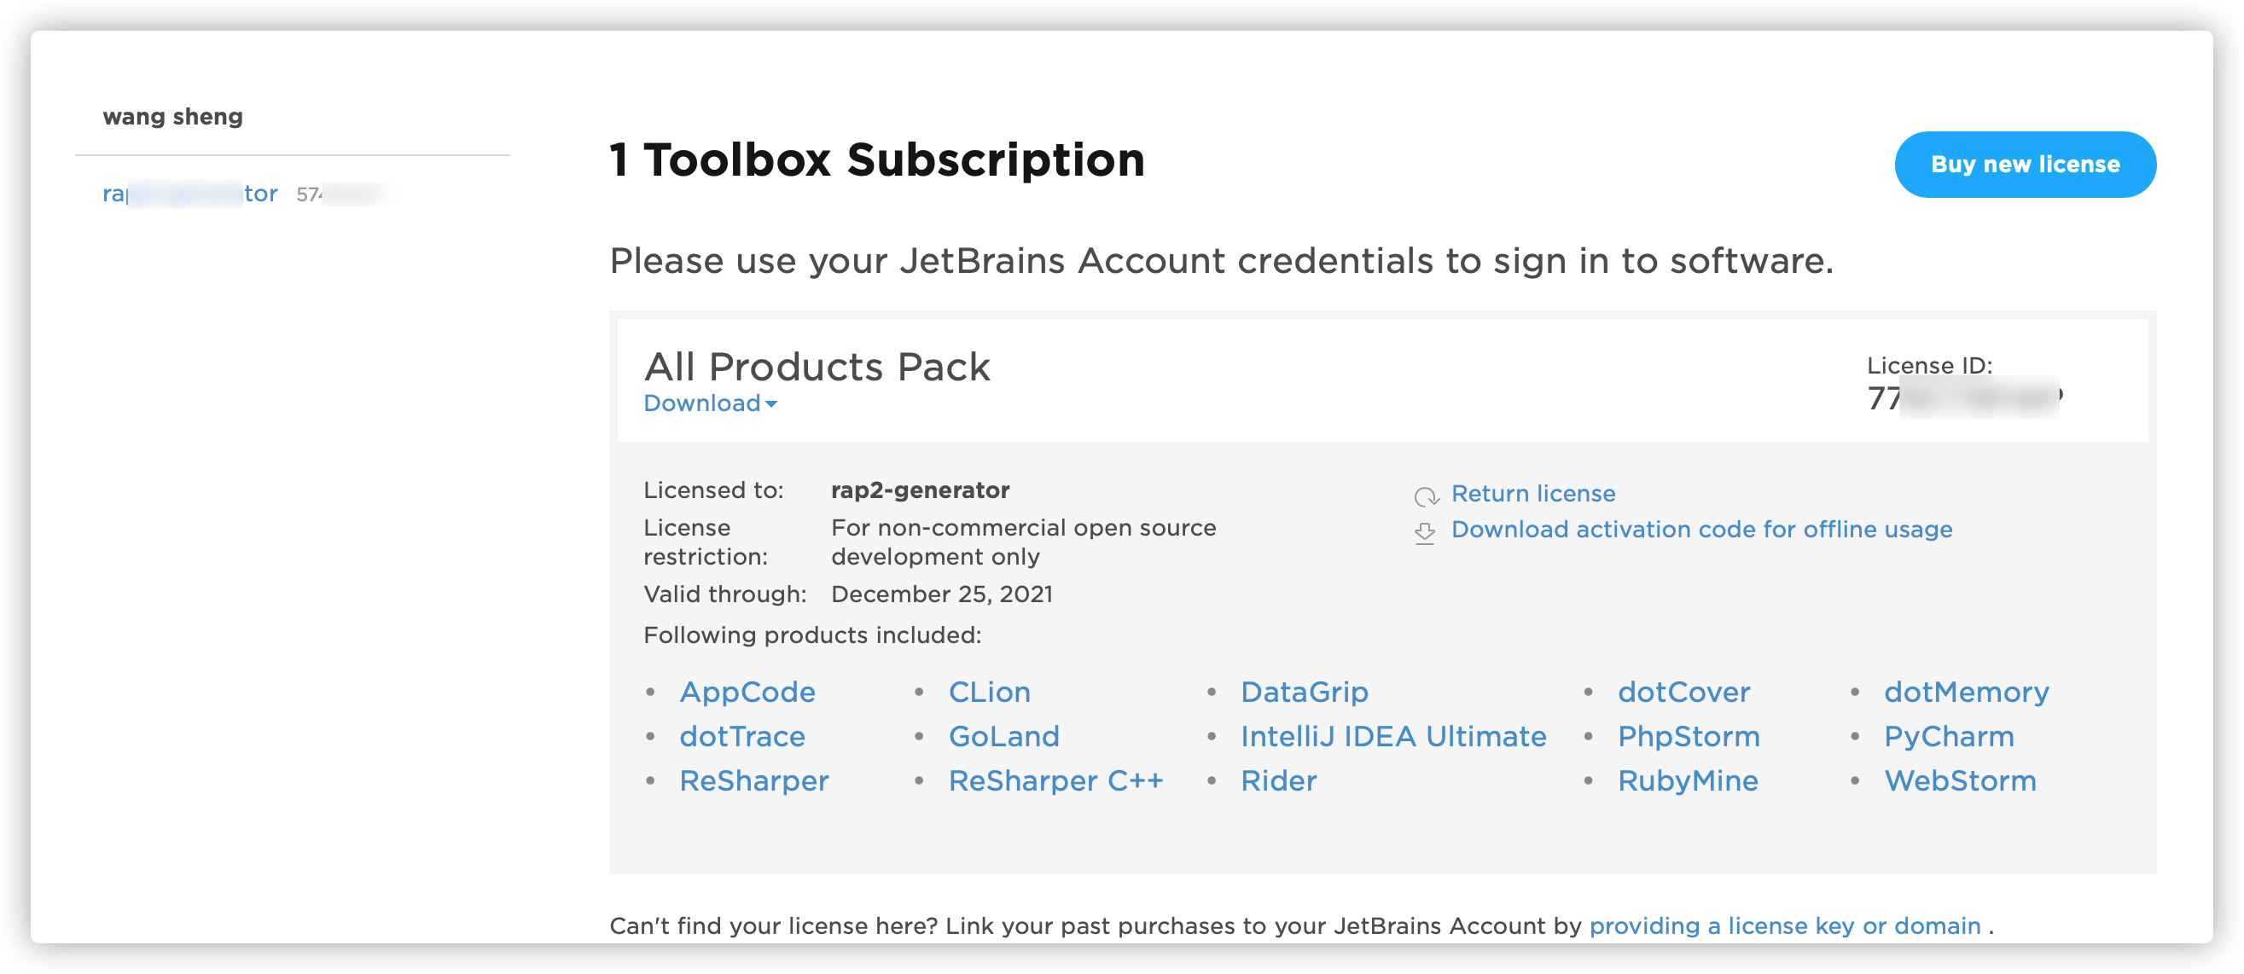Image resolution: width=2244 pixels, height=974 pixels.
Task: Open the AppCode product link
Action: [x=747, y=692]
